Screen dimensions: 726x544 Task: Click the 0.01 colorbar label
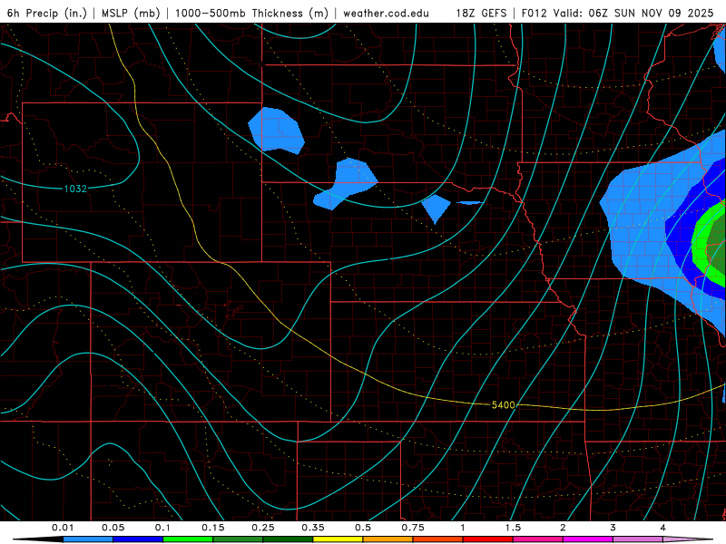[63, 528]
